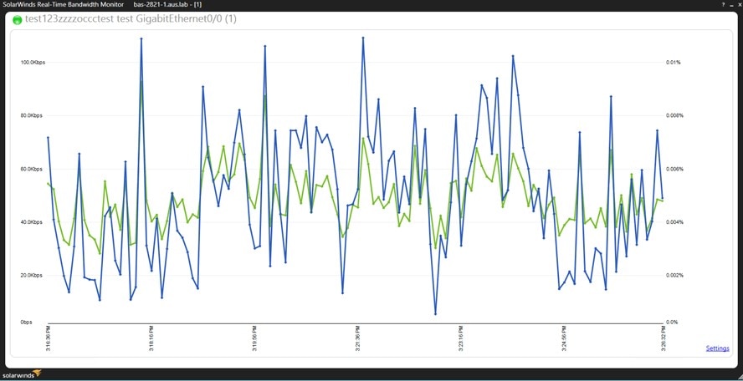
Task: Click the 3:26:32 PM time label
Action: 663,338
